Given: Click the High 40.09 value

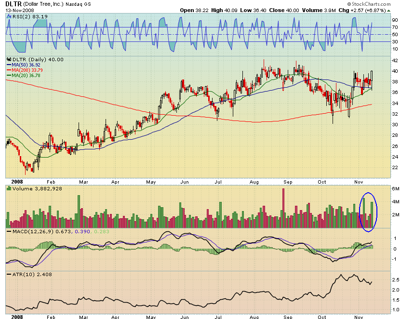Looking at the screenshot, I should [x=224, y=11].
